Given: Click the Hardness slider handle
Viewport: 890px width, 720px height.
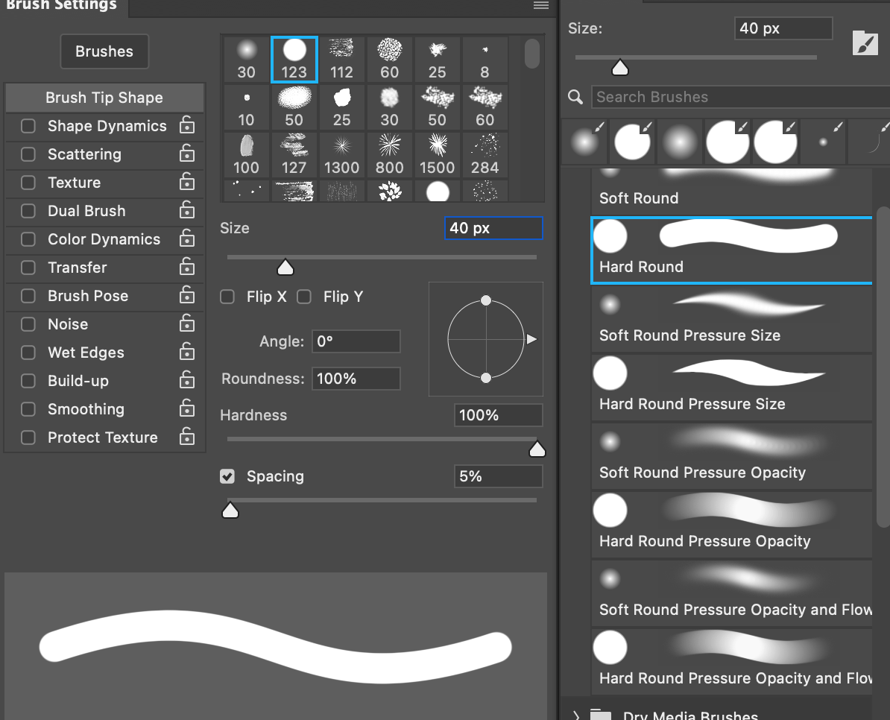Looking at the screenshot, I should tap(537, 449).
